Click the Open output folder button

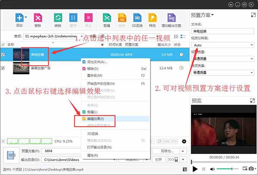pyautogui.click(x=158, y=160)
